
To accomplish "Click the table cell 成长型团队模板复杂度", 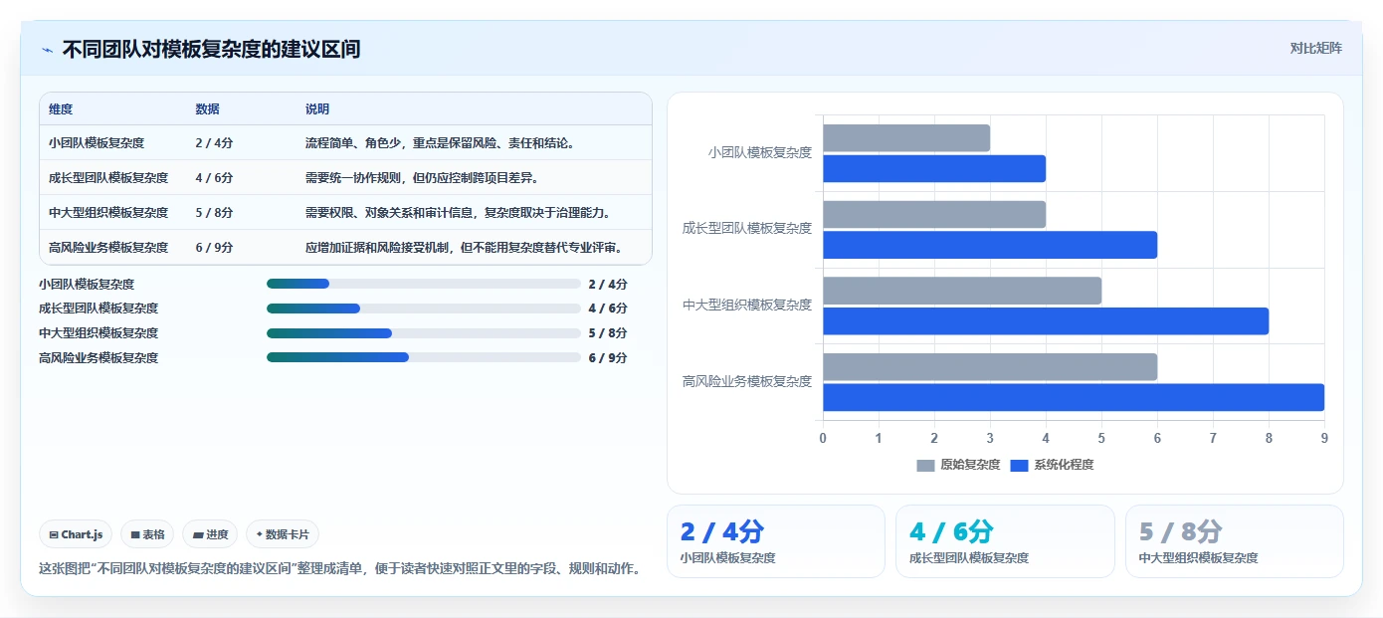I will pos(108,178).
